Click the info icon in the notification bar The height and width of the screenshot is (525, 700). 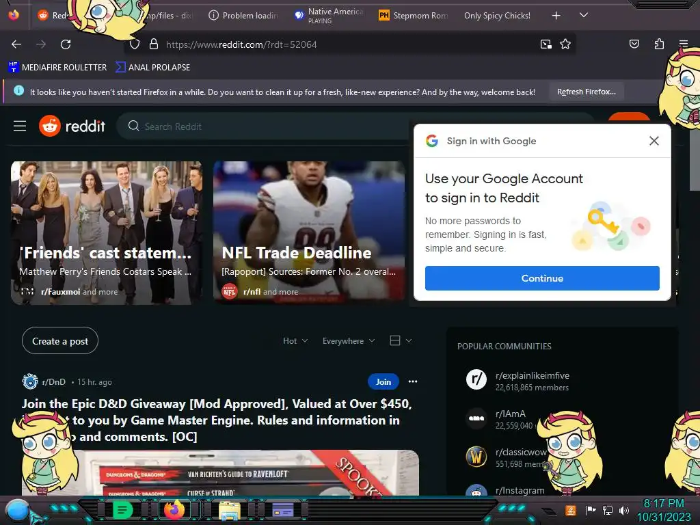18,91
